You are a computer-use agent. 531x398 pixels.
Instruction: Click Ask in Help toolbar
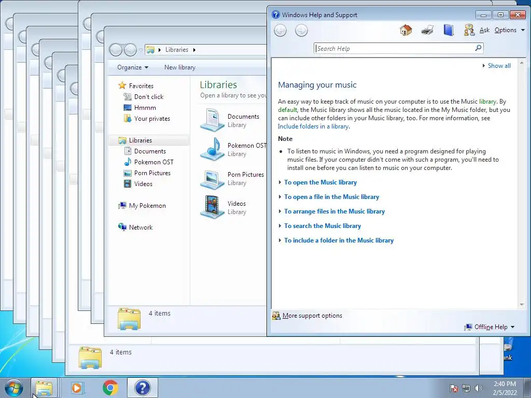(x=484, y=30)
